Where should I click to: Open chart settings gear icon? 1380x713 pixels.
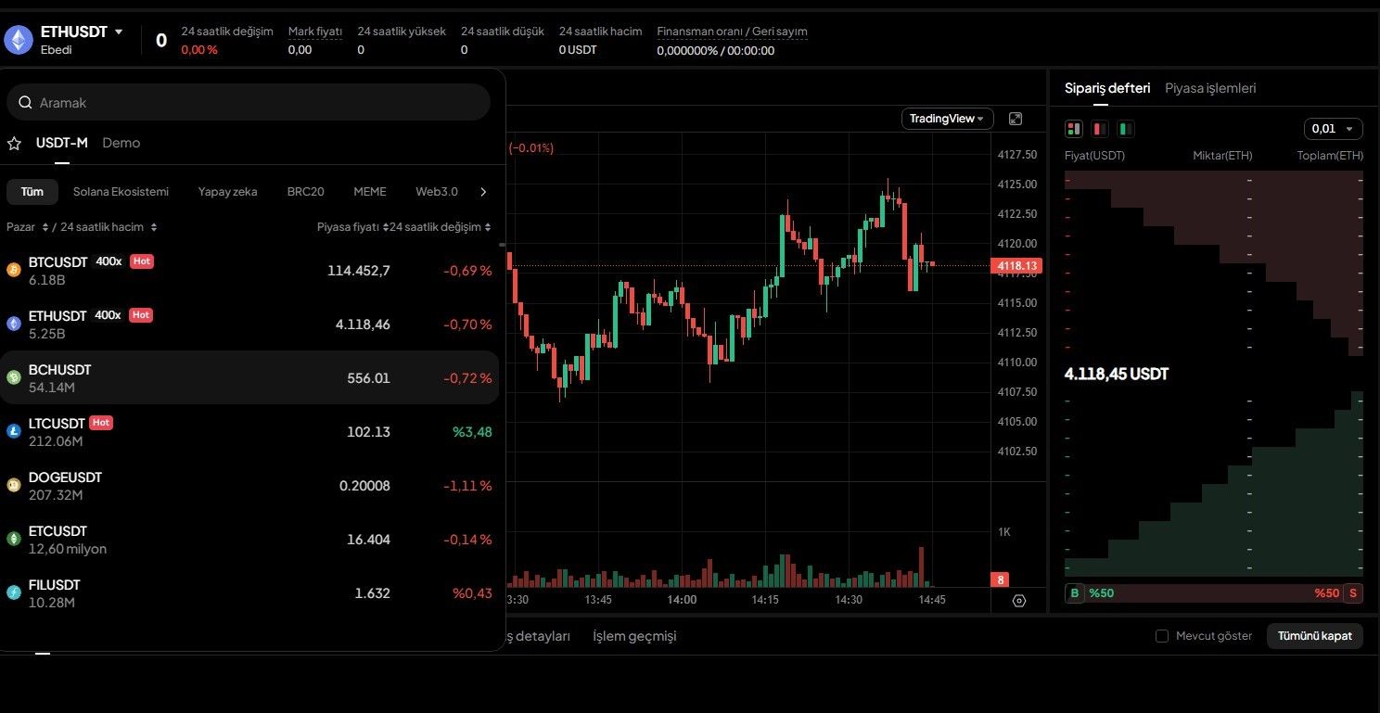(1019, 601)
